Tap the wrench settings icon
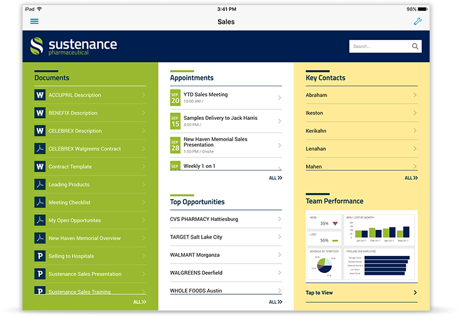Image resolution: width=459 pixels, height=316 pixels. 418,21
